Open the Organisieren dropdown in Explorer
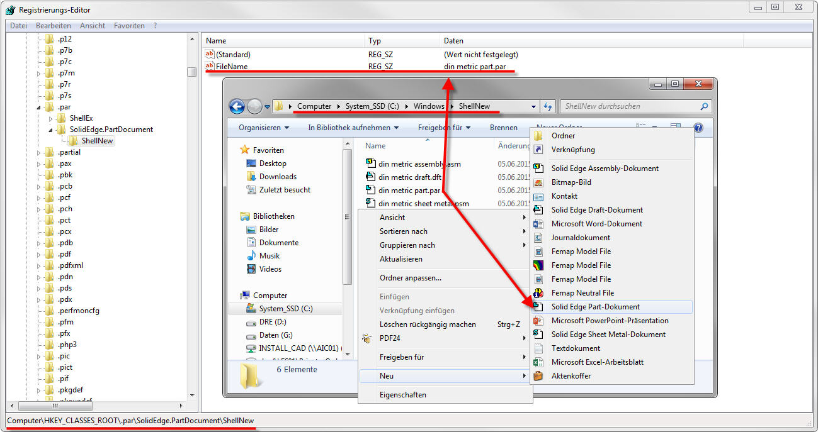This screenshot has width=818, height=432. click(x=264, y=128)
